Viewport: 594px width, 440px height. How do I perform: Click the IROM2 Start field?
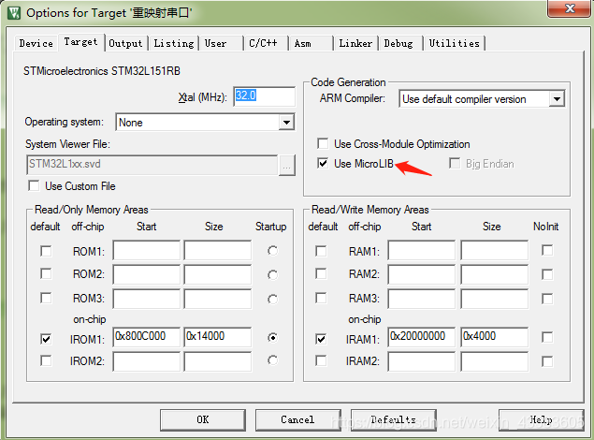pyautogui.click(x=146, y=361)
